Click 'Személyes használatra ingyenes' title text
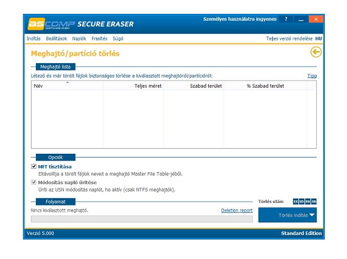This screenshot has width=347, height=259. tap(240, 19)
